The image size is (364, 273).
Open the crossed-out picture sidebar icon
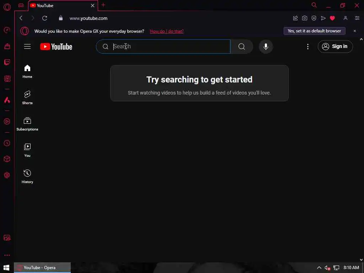click(7, 237)
